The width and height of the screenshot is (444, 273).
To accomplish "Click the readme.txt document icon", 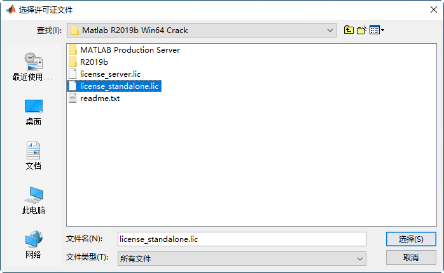I will [x=73, y=98].
